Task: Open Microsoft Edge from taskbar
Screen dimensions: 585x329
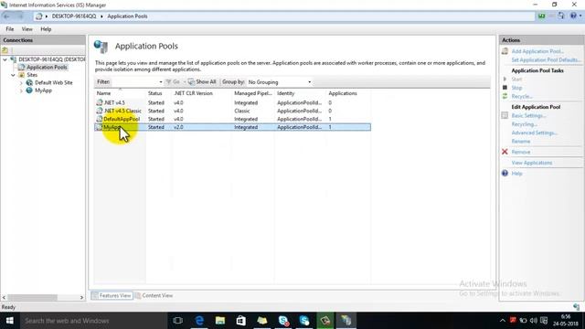Action: pyautogui.click(x=199, y=321)
